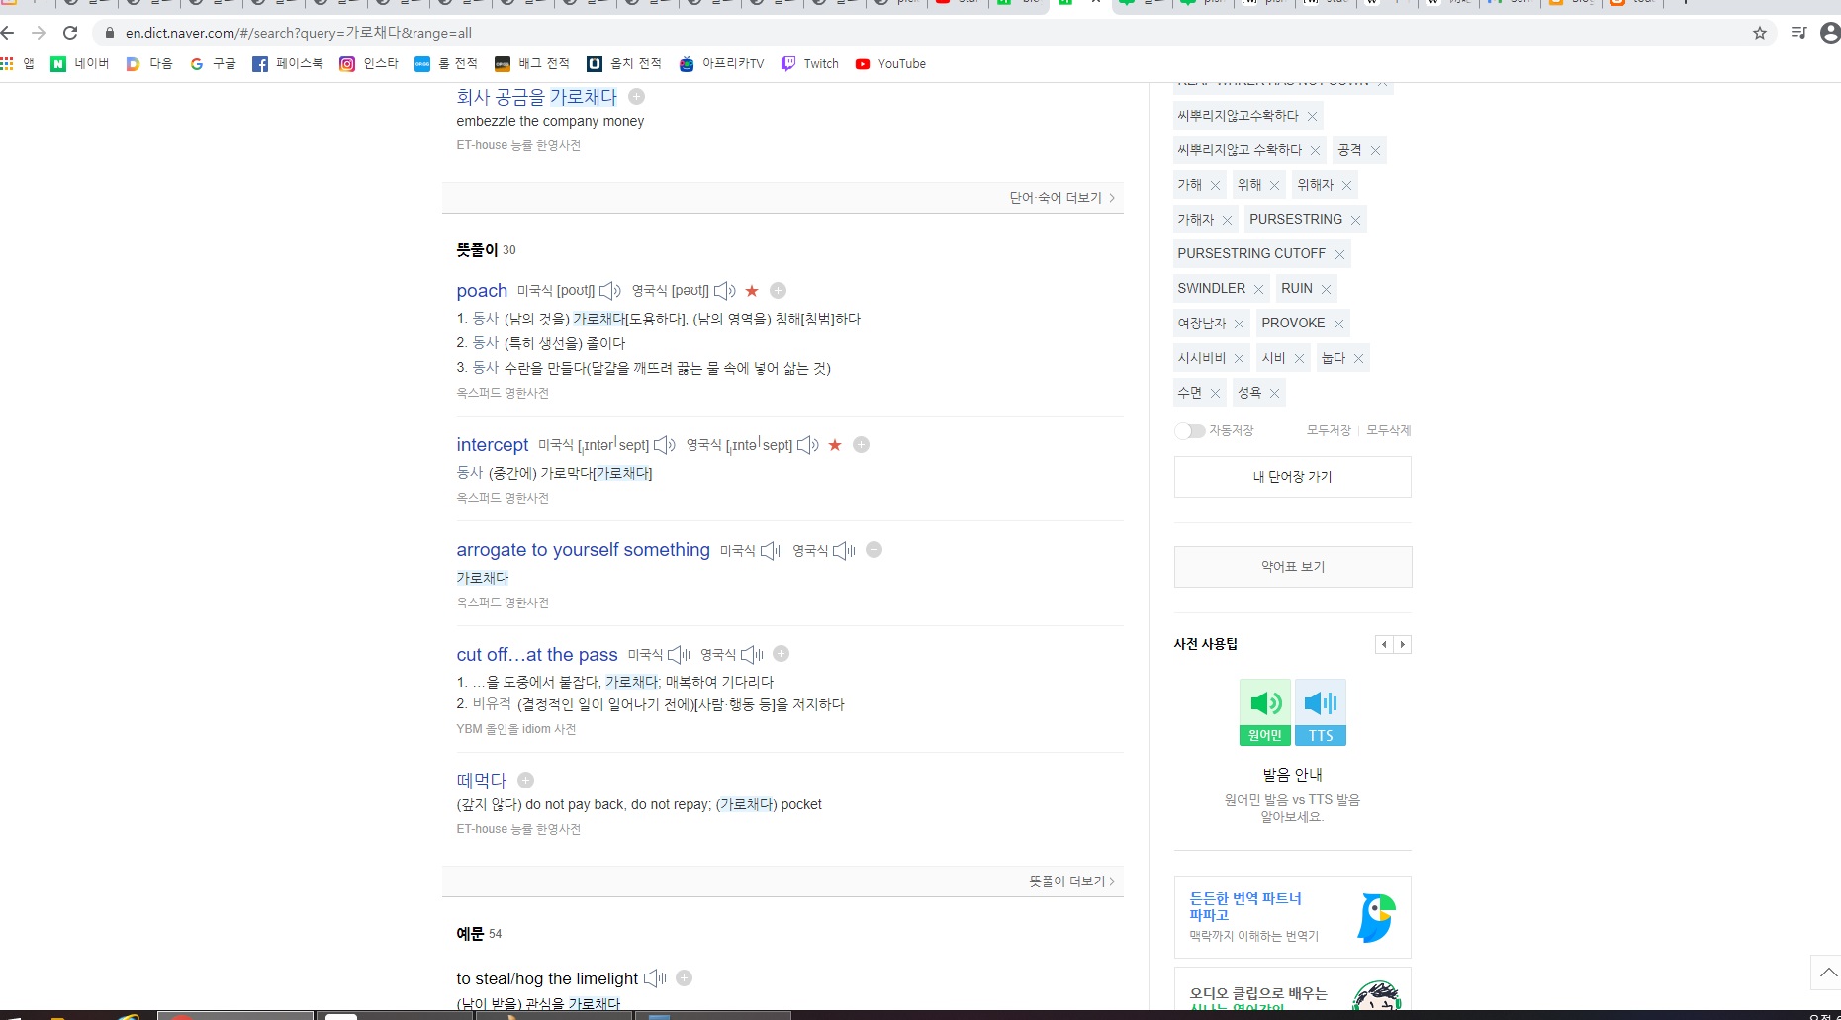
Task: Open 페이스북 bookmark
Action: click(288, 64)
